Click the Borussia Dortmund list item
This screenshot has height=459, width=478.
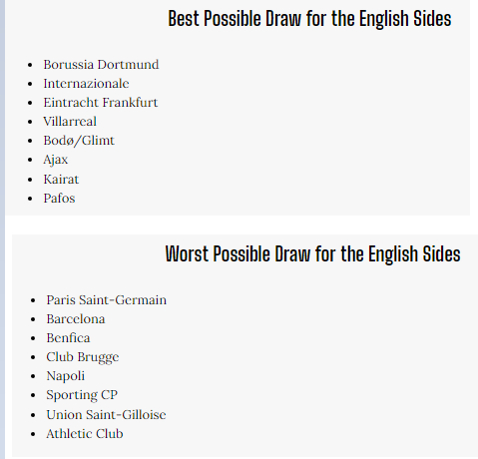click(101, 65)
